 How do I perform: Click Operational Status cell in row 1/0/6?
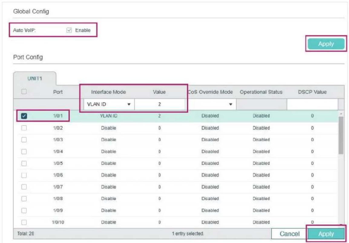click(261, 175)
